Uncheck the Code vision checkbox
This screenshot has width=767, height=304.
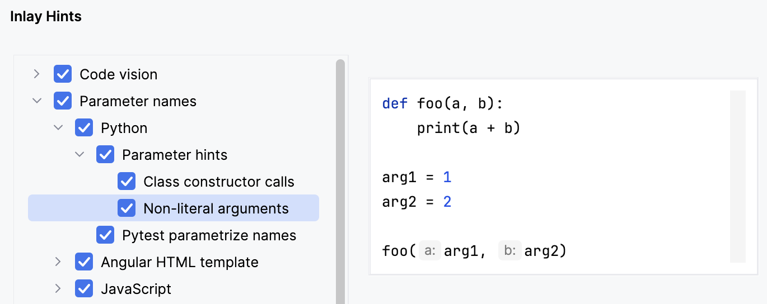point(63,74)
